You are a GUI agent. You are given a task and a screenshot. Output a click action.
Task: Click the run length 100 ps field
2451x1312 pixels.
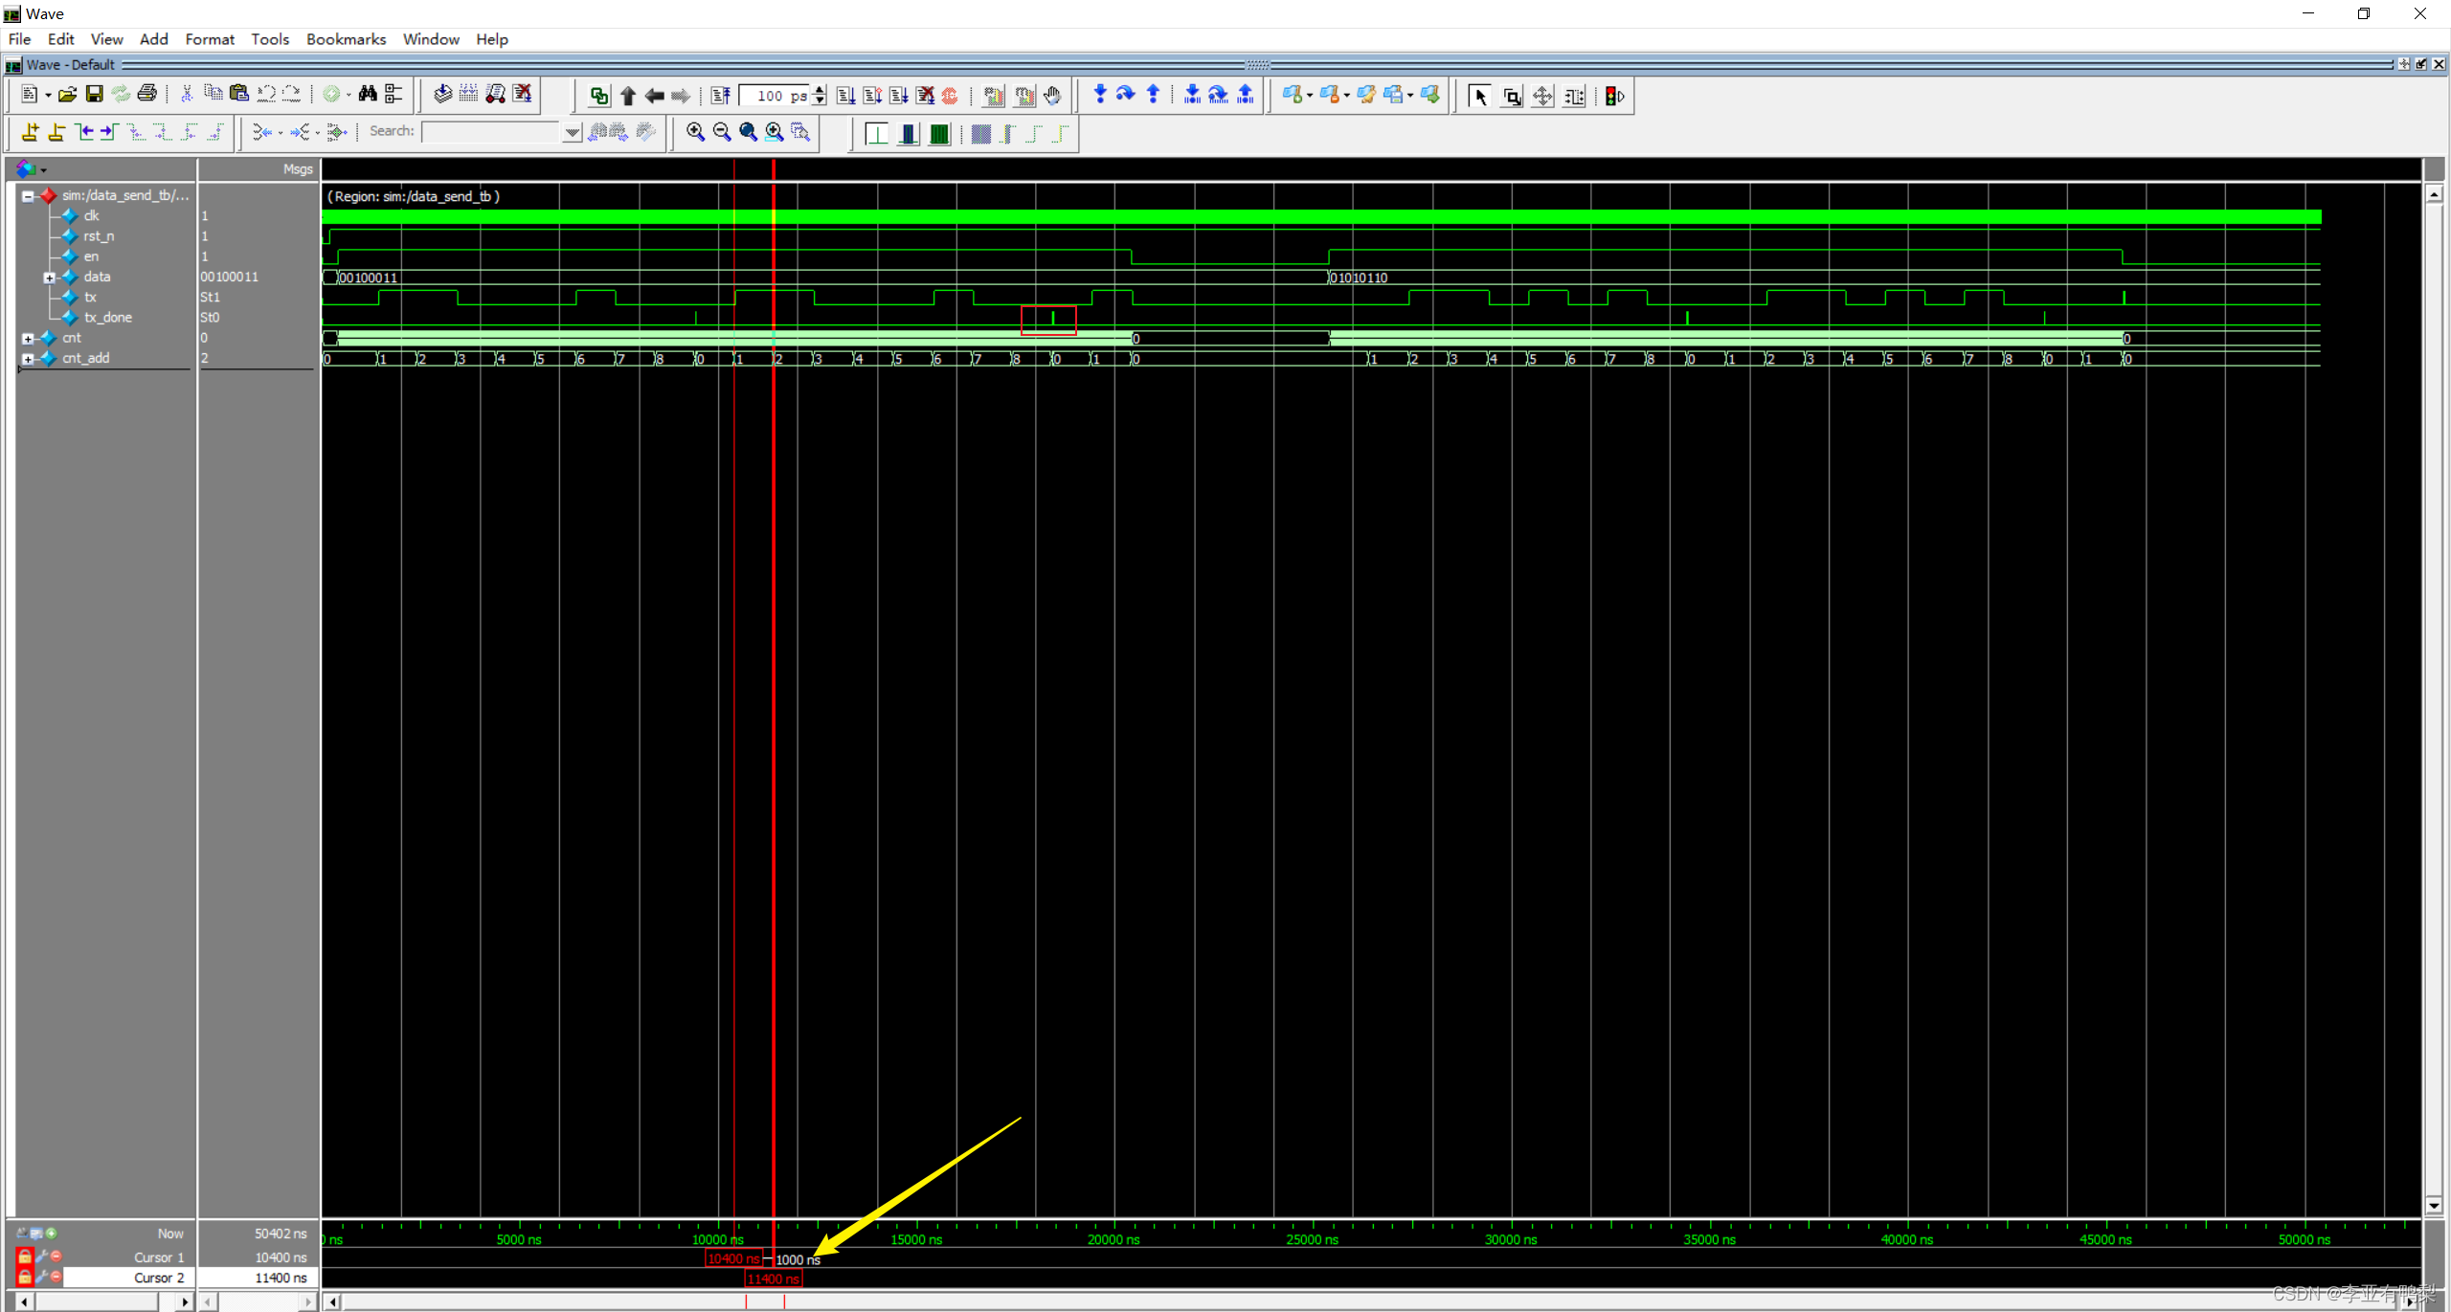[x=776, y=96]
